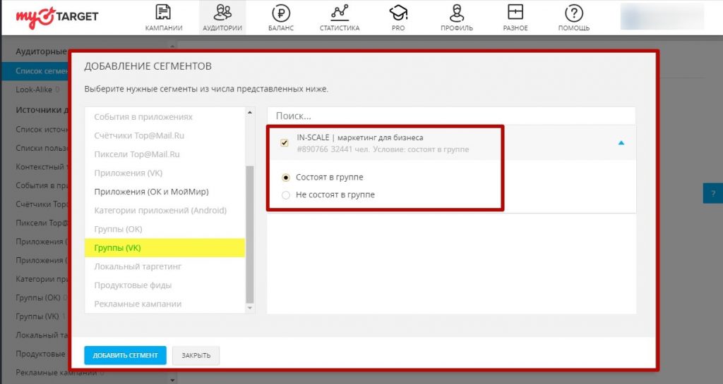Click the Закрыть button

click(x=196, y=355)
